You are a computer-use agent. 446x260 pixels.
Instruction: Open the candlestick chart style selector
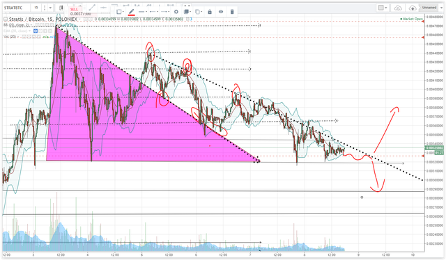61,8
